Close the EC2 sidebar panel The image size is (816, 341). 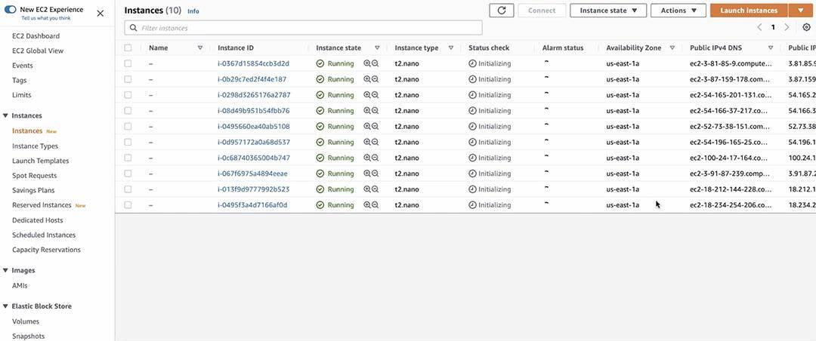point(100,14)
